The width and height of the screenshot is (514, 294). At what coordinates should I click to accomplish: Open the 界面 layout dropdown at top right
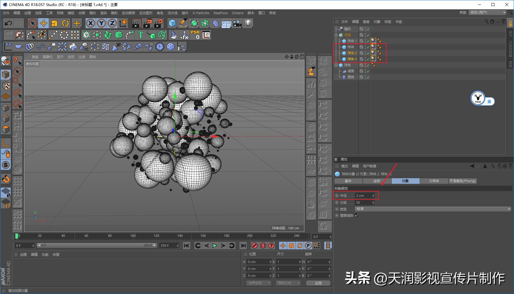click(488, 13)
